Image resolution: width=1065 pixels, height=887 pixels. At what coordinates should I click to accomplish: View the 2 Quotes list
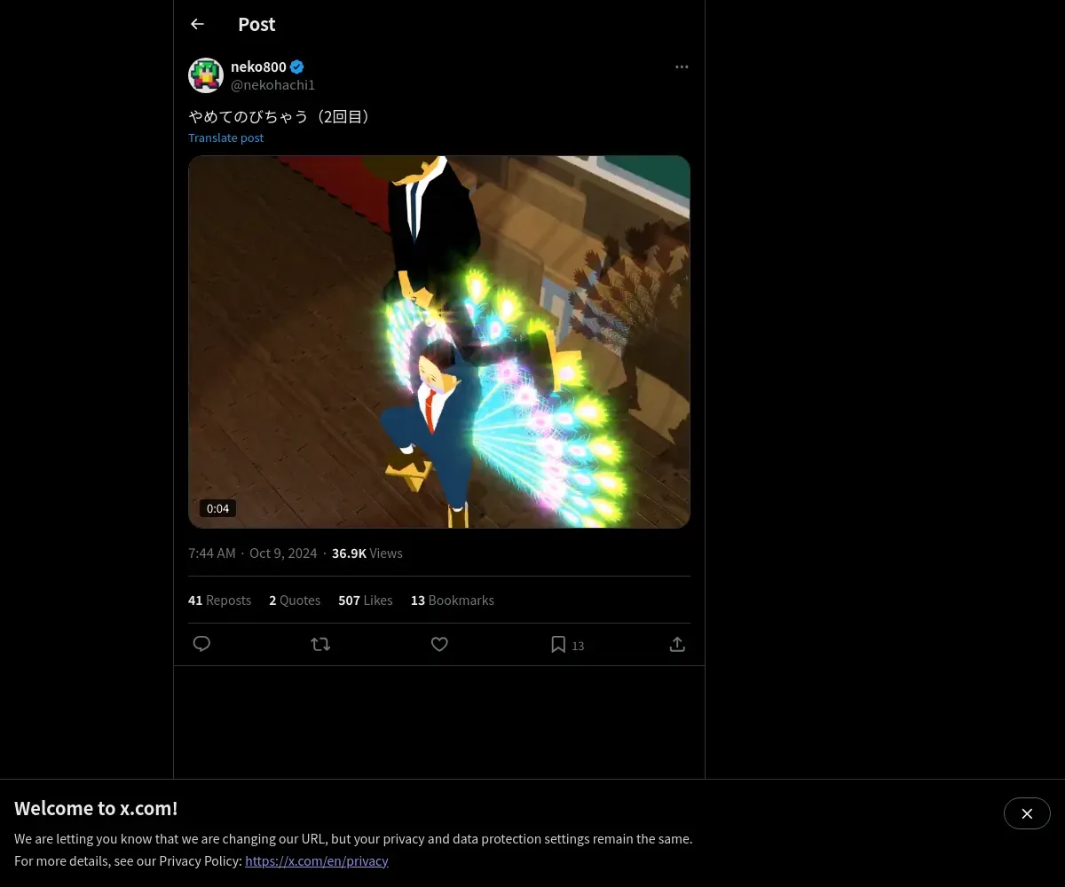click(x=295, y=600)
